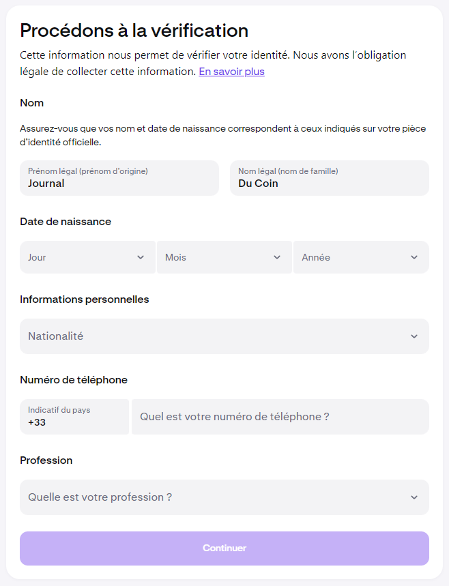
Task: Click the chevron arrow in the Jour field
Action: coord(141,257)
